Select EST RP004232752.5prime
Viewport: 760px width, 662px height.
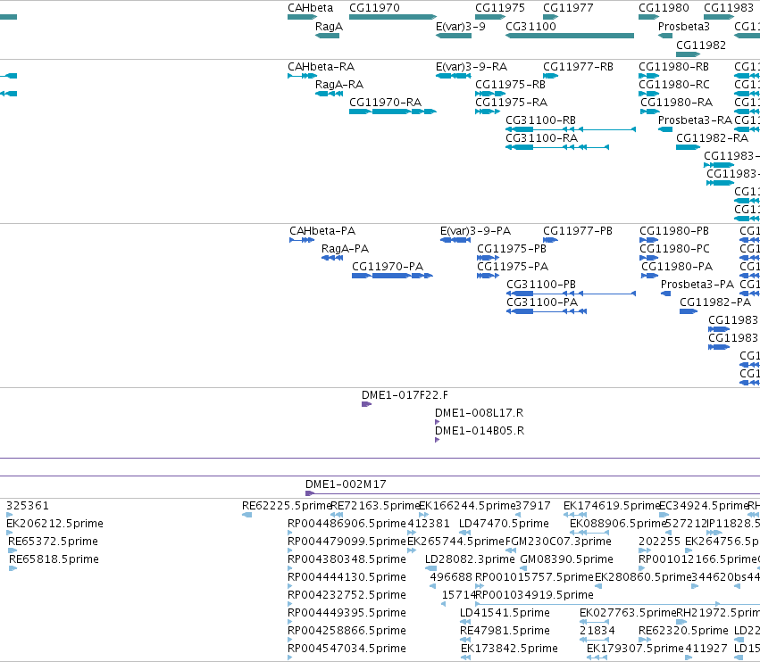290,604
